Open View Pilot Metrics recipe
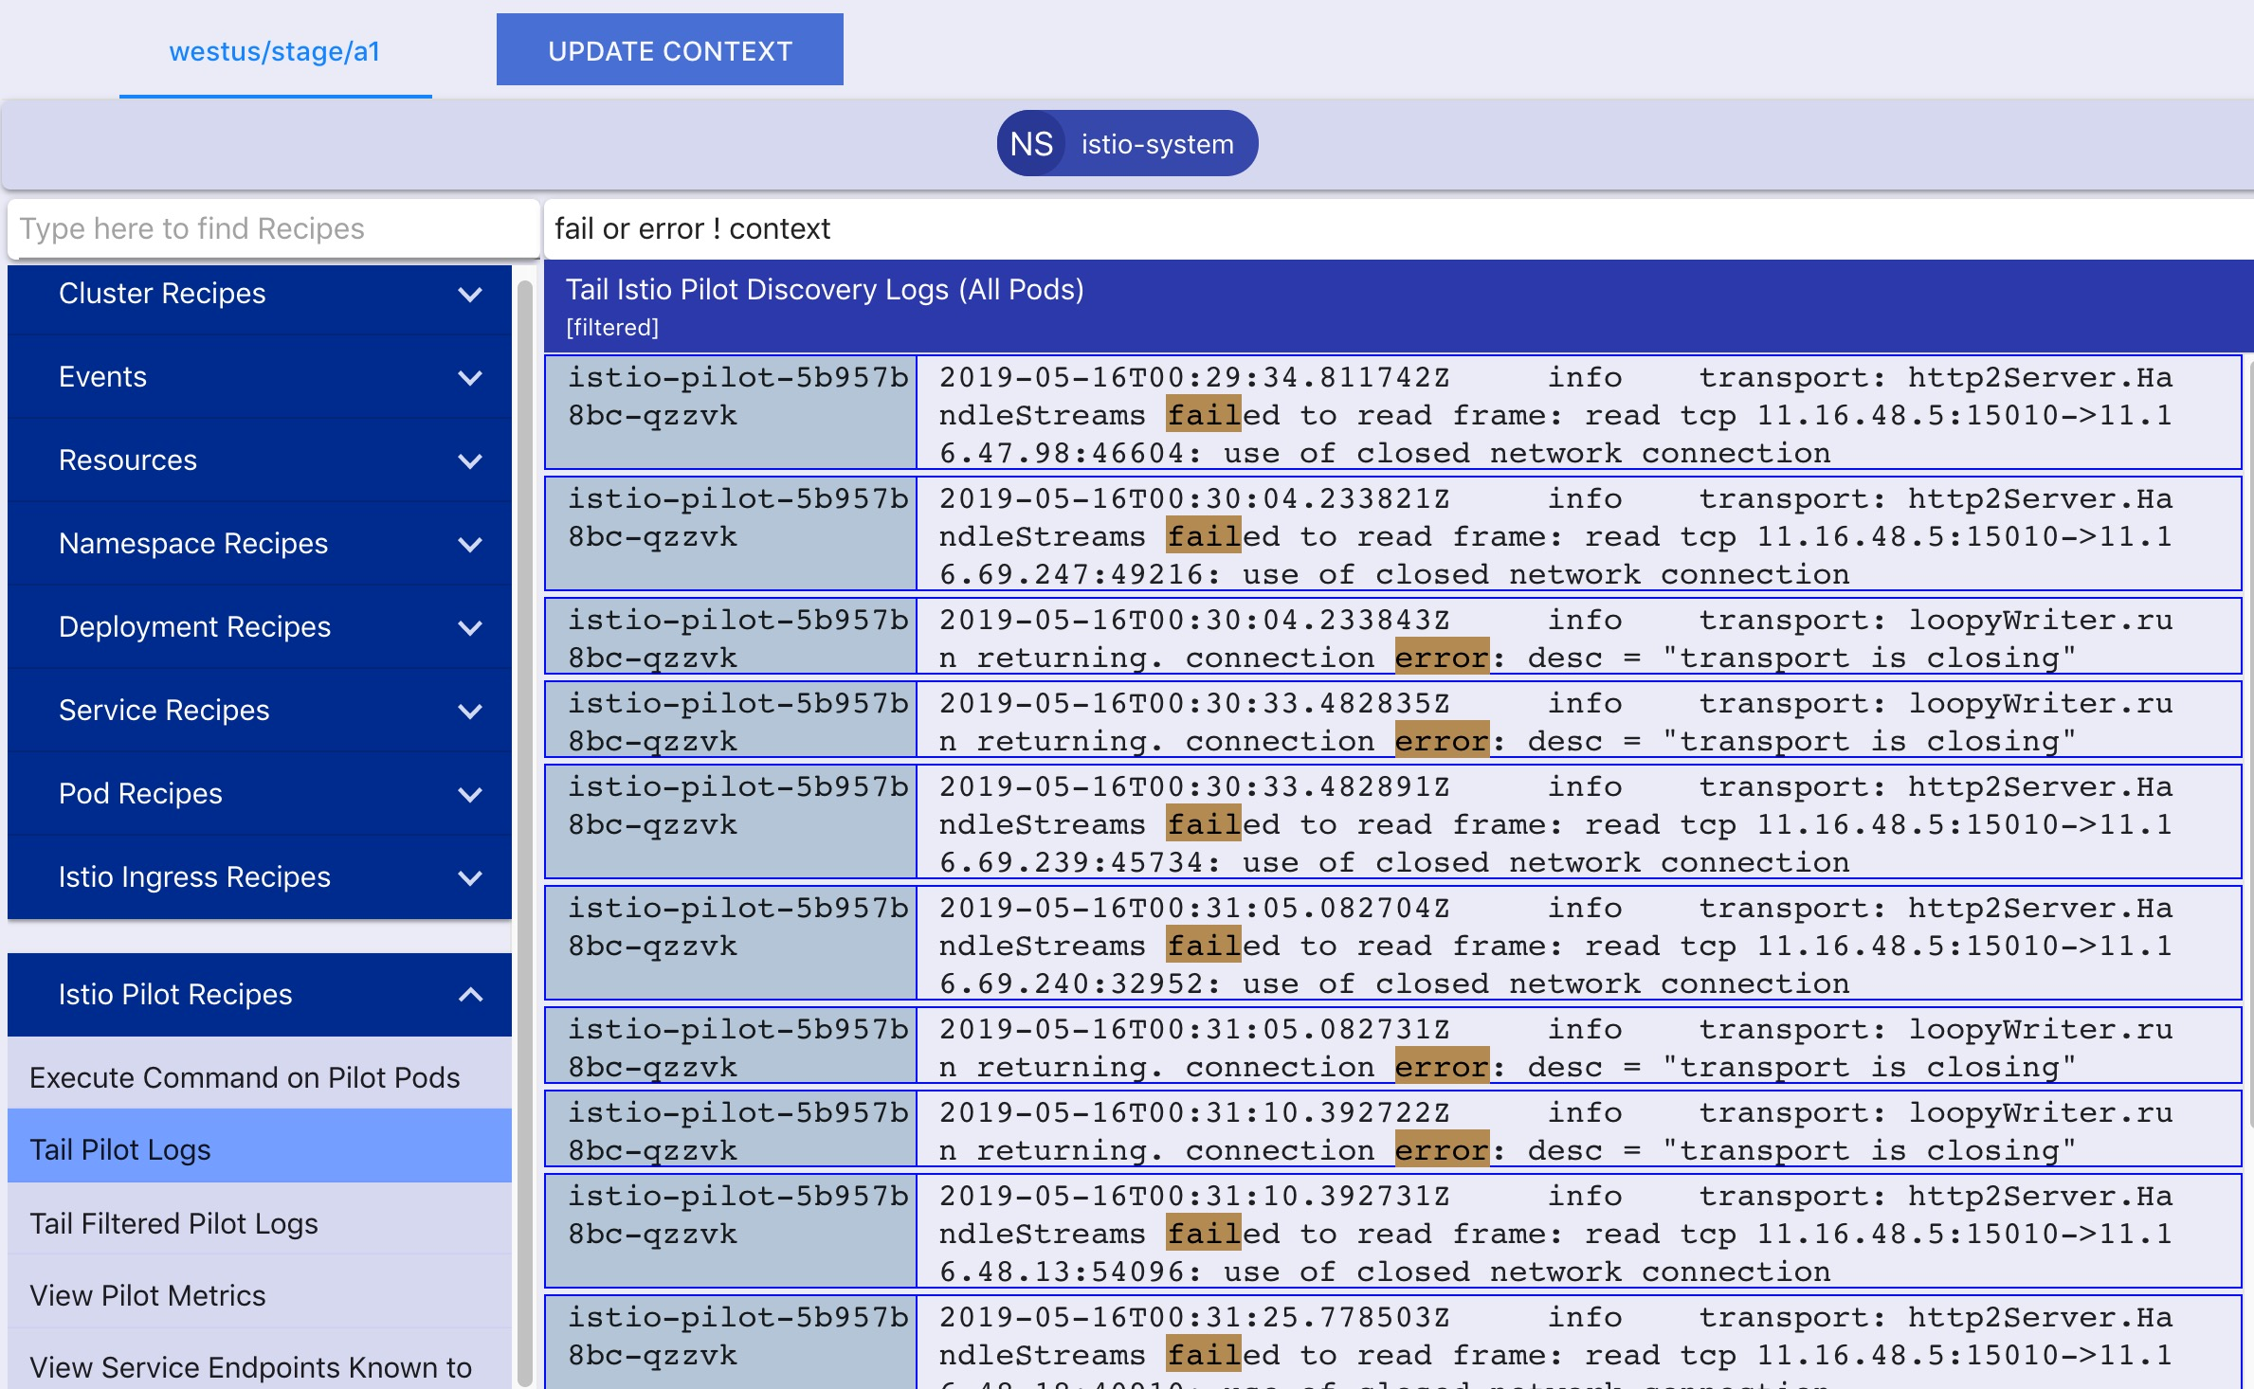The height and width of the screenshot is (1389, 2254). pos(148,1295)
